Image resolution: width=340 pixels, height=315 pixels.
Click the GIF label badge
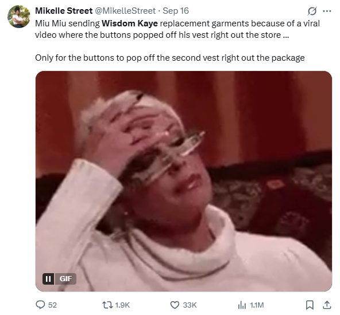(65, 279)
